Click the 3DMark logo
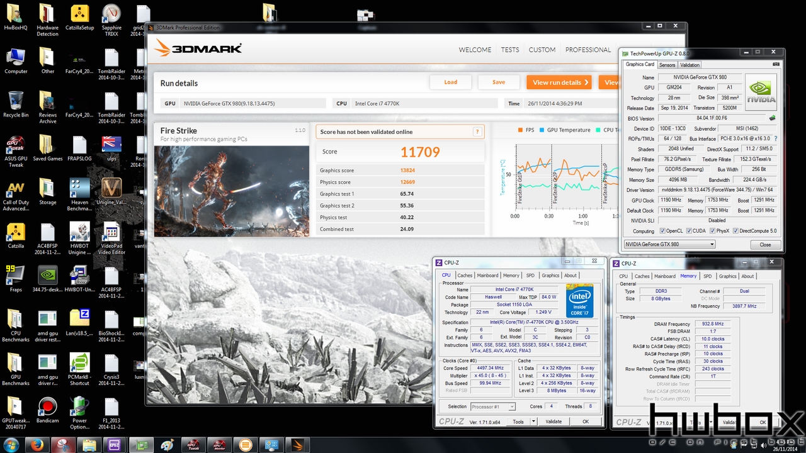Screen dimensions: 806x453 coord(198,48)
